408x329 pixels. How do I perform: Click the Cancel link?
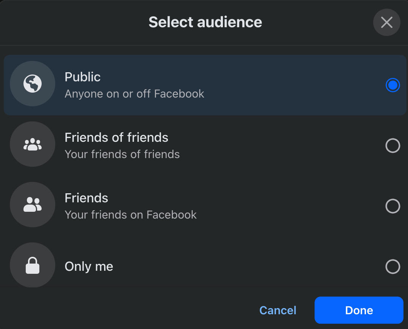(x=278, y=310)
